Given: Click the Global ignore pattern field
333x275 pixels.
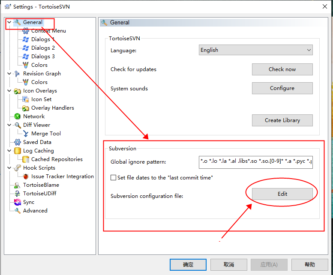Looking at the screenshot, I should click(256, 162).
